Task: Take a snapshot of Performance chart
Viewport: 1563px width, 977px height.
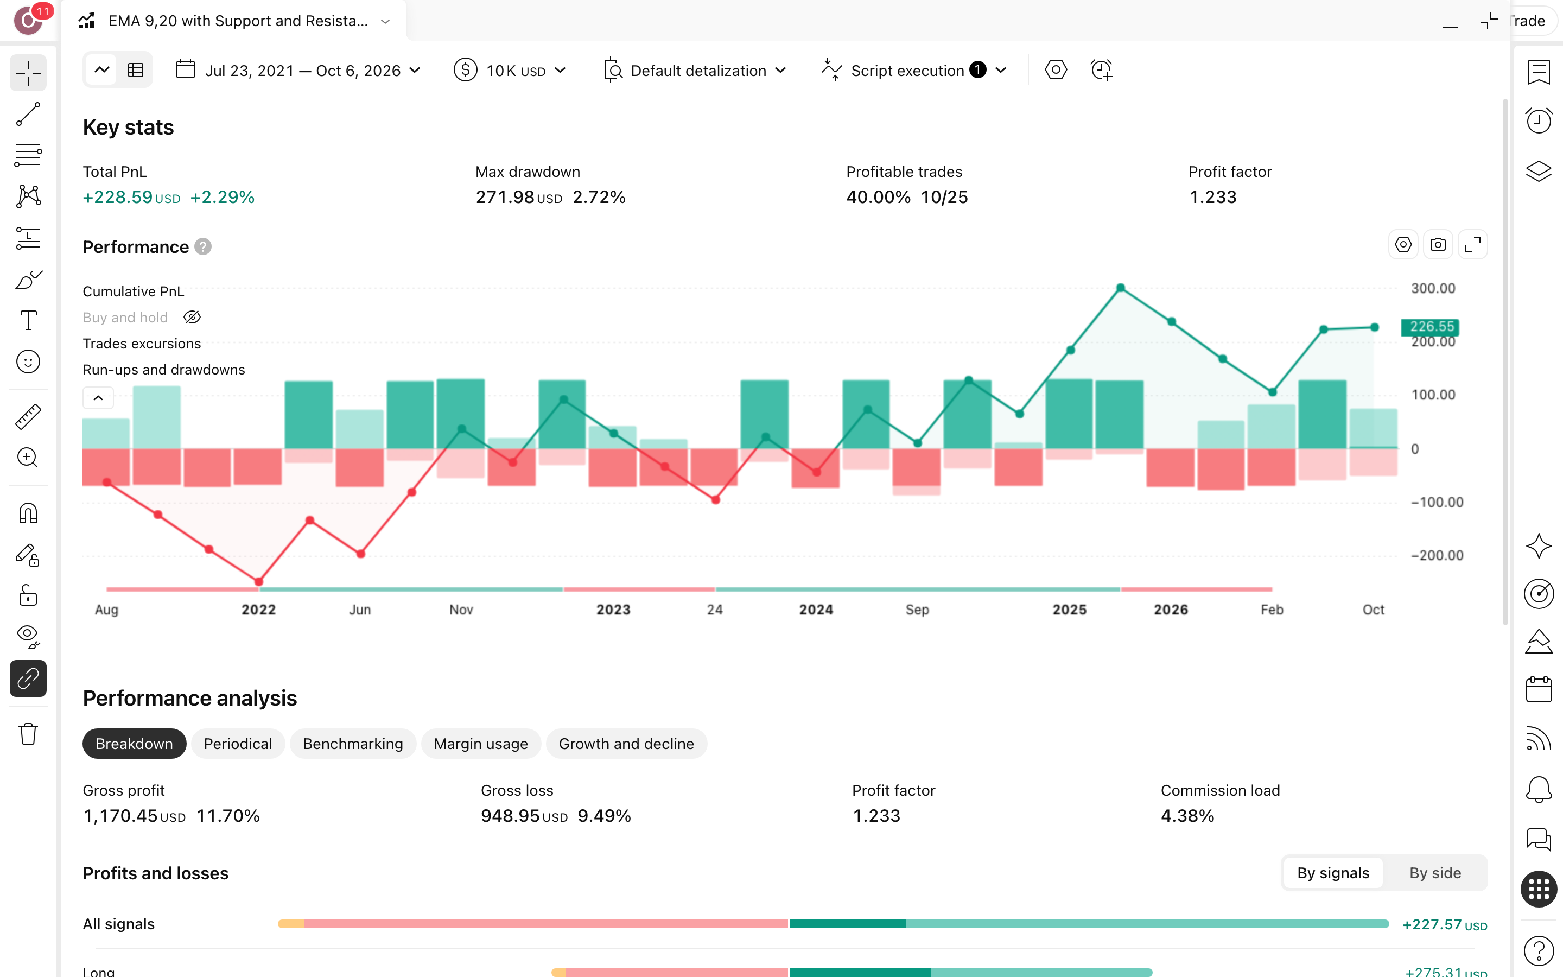Action: pos(1438,245)
